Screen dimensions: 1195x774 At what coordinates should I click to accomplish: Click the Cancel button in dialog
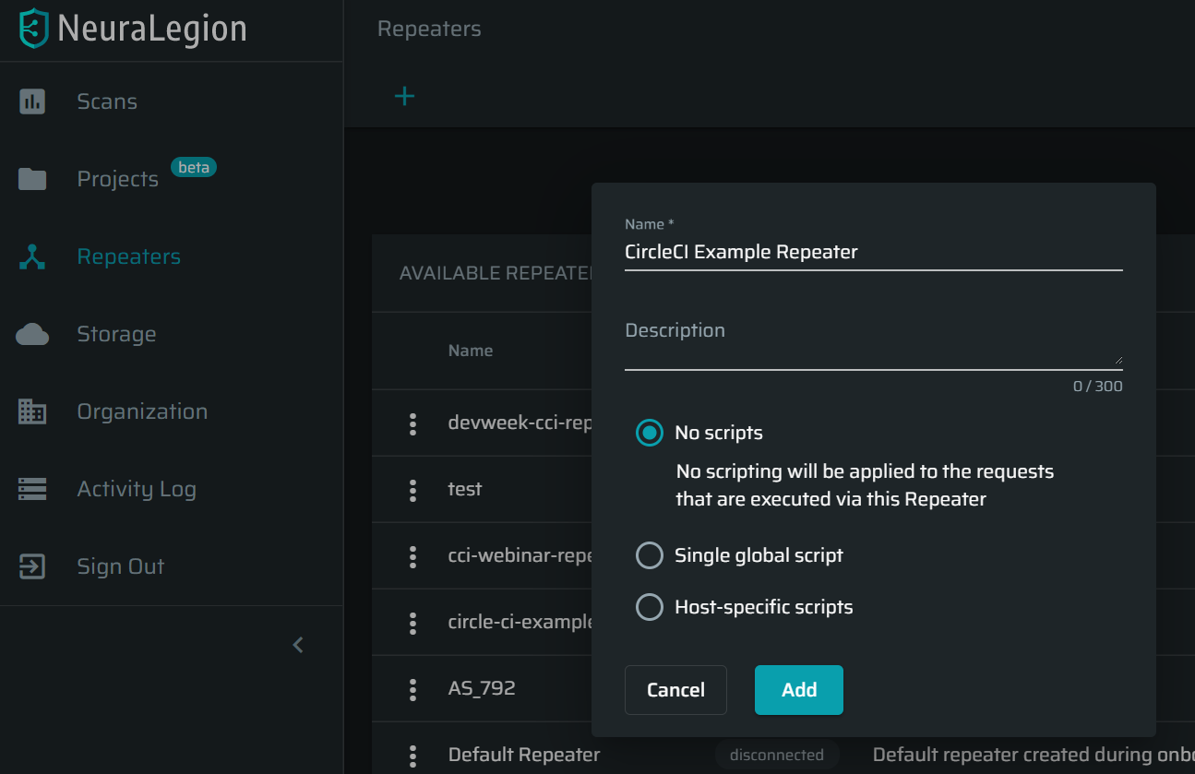pyautogui.click(x=675, y=690)
